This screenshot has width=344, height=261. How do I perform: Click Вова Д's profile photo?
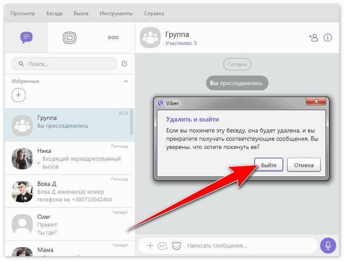coord(22,192)
